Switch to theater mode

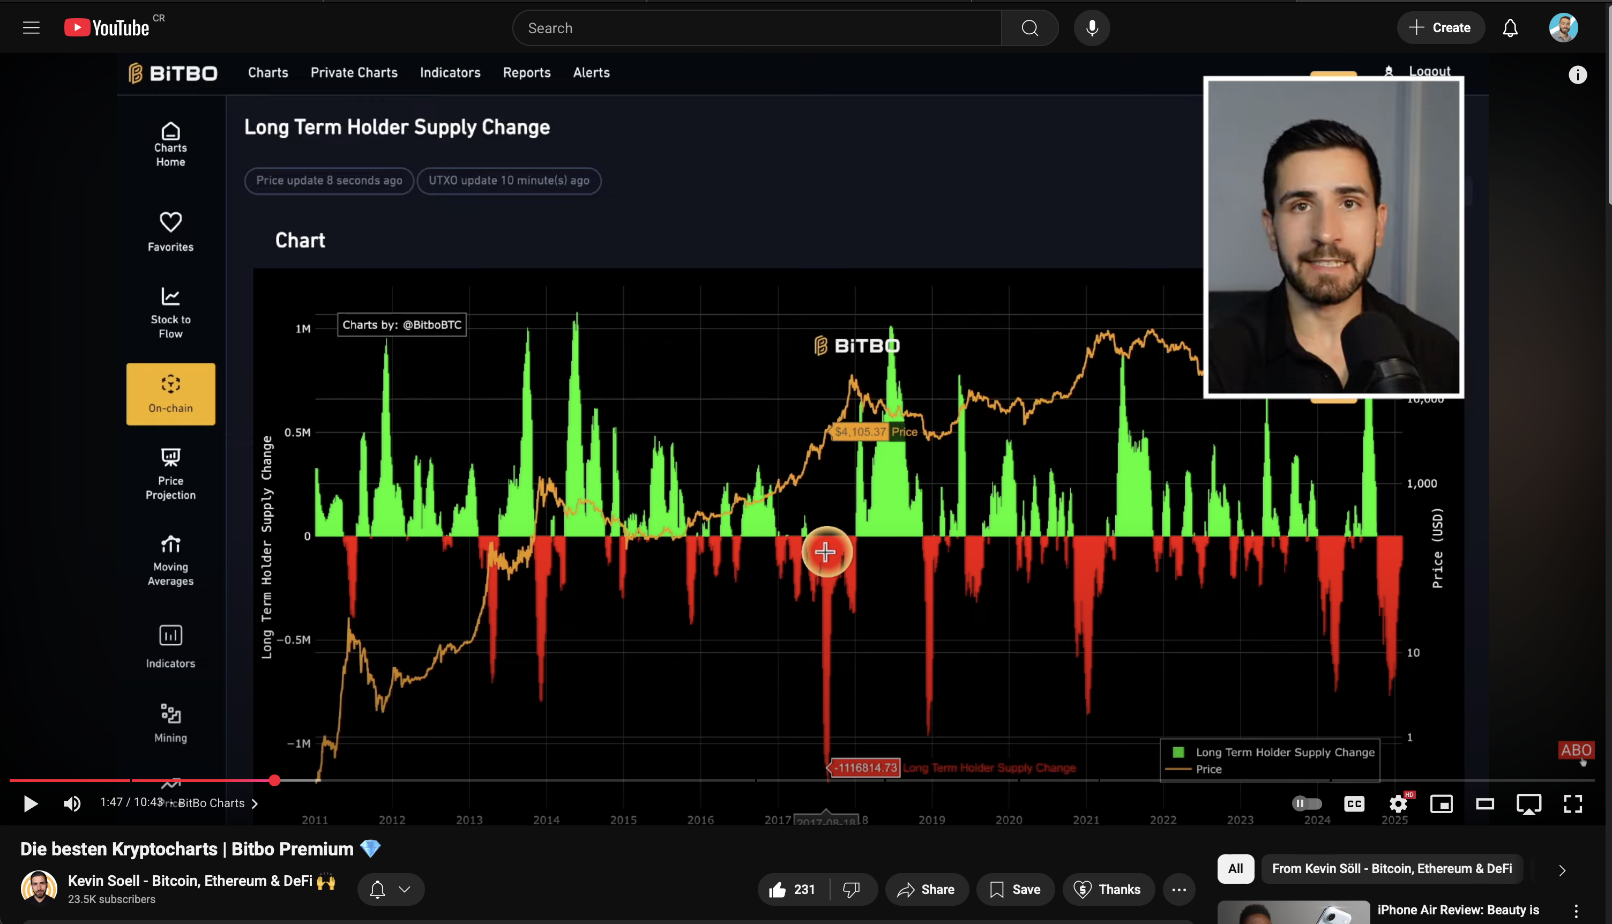(1485, 803)
